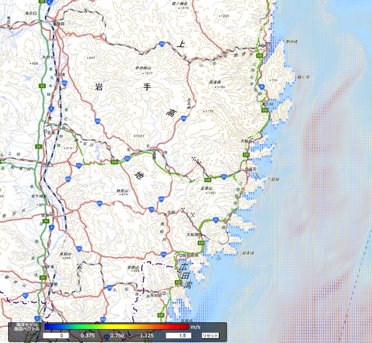372x343 pixels.
Task: Click the route 283 shield near 釜石
Action: click(x=224, y=177)
